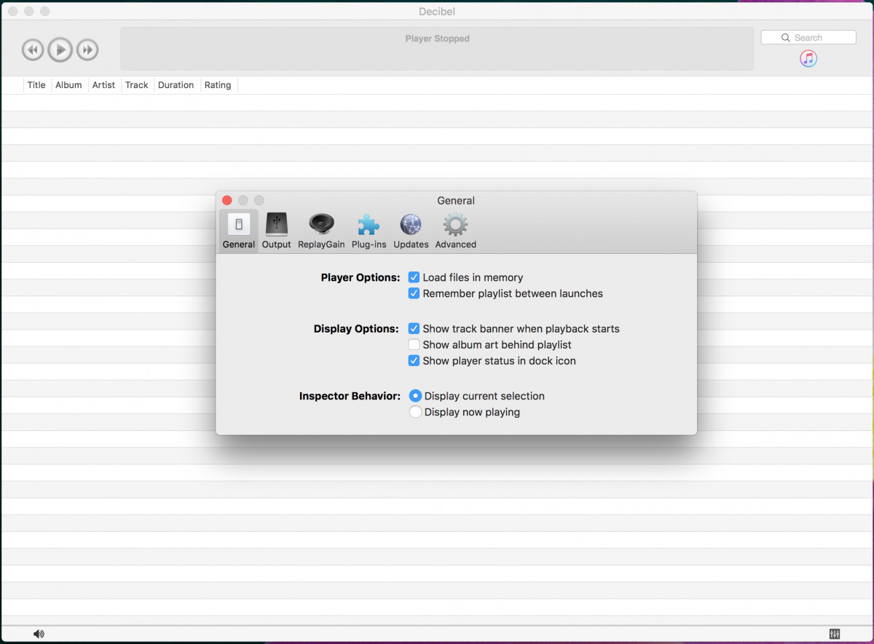Enable Show album art behind playlist
This screenshot has height=644, width=874.
pyautogui.click(x=414, y=345)
